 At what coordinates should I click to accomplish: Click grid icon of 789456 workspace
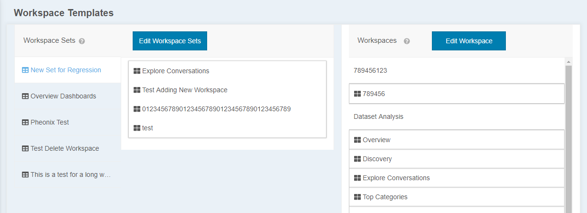[357, 94]
